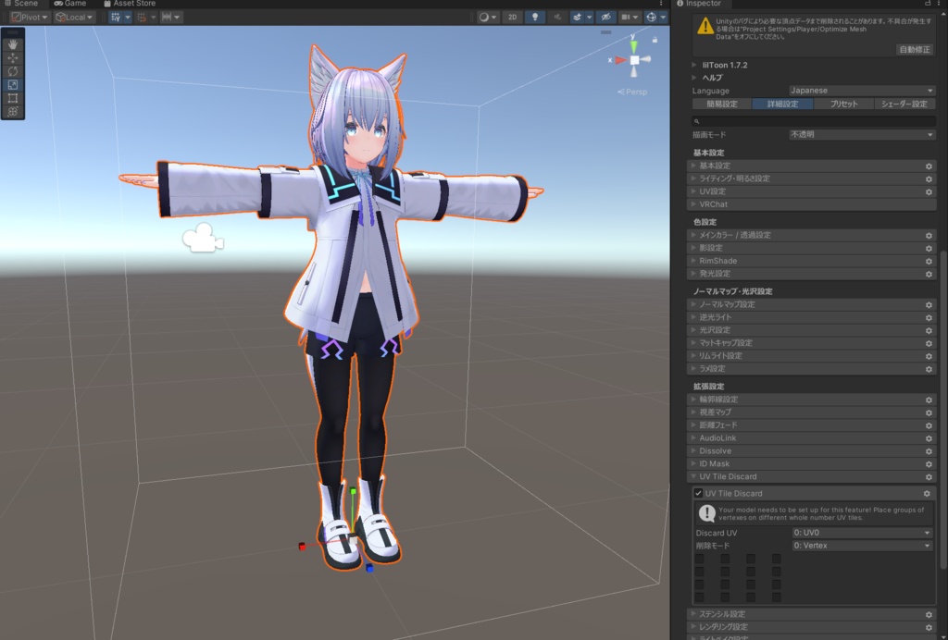Mute scene view audio
This screenshot has width=948, height=640.
pyautogui.click(x=558, y=16)
